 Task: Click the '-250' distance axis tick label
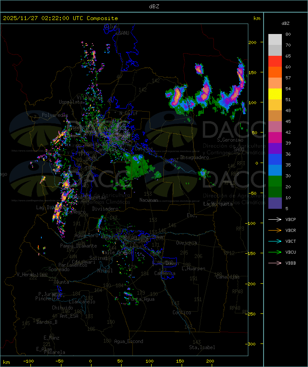pyautogui.click(x=250, y=314)
